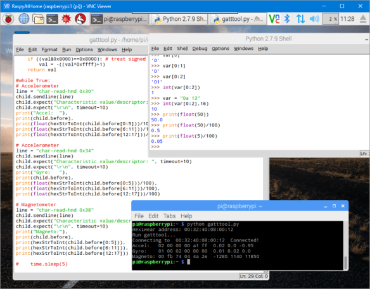The image size is (370, 289).
Task: Click the terminal window scrollbar thumb
Action: (345, 262)
